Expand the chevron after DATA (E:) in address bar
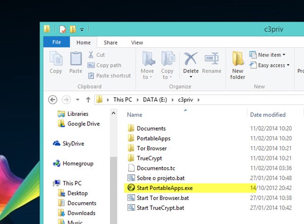 pyautogui.click(x=173, y=100)
